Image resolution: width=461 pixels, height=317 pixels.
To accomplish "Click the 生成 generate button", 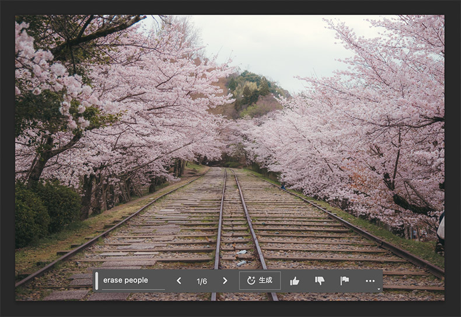I will pos(260,280).
